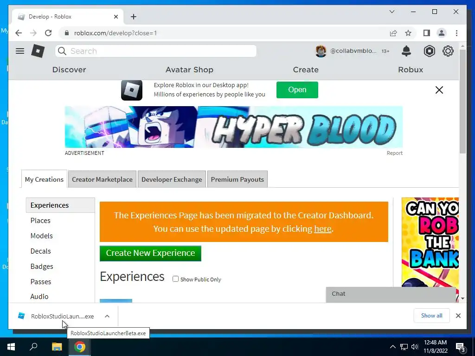Image resolution: width=475 pixels, height=356 pixels.
Task: Click Chrome icon in taskbar
Action: [79, 347]
